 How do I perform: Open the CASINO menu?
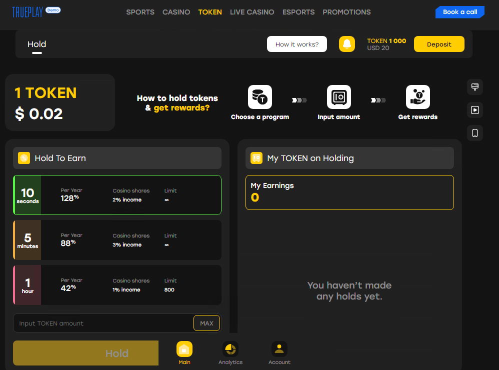click(176, 12)
